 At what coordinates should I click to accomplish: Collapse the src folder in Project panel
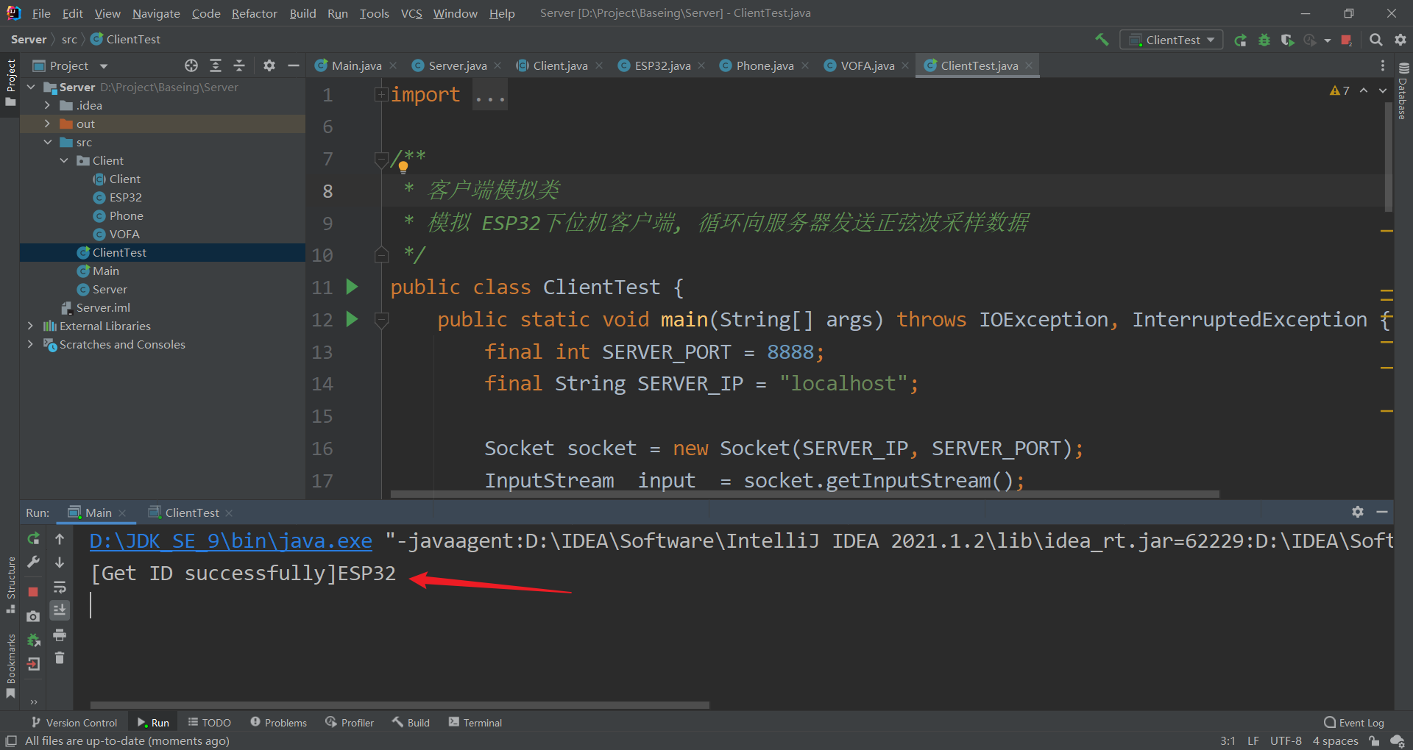tap(49, 142)
